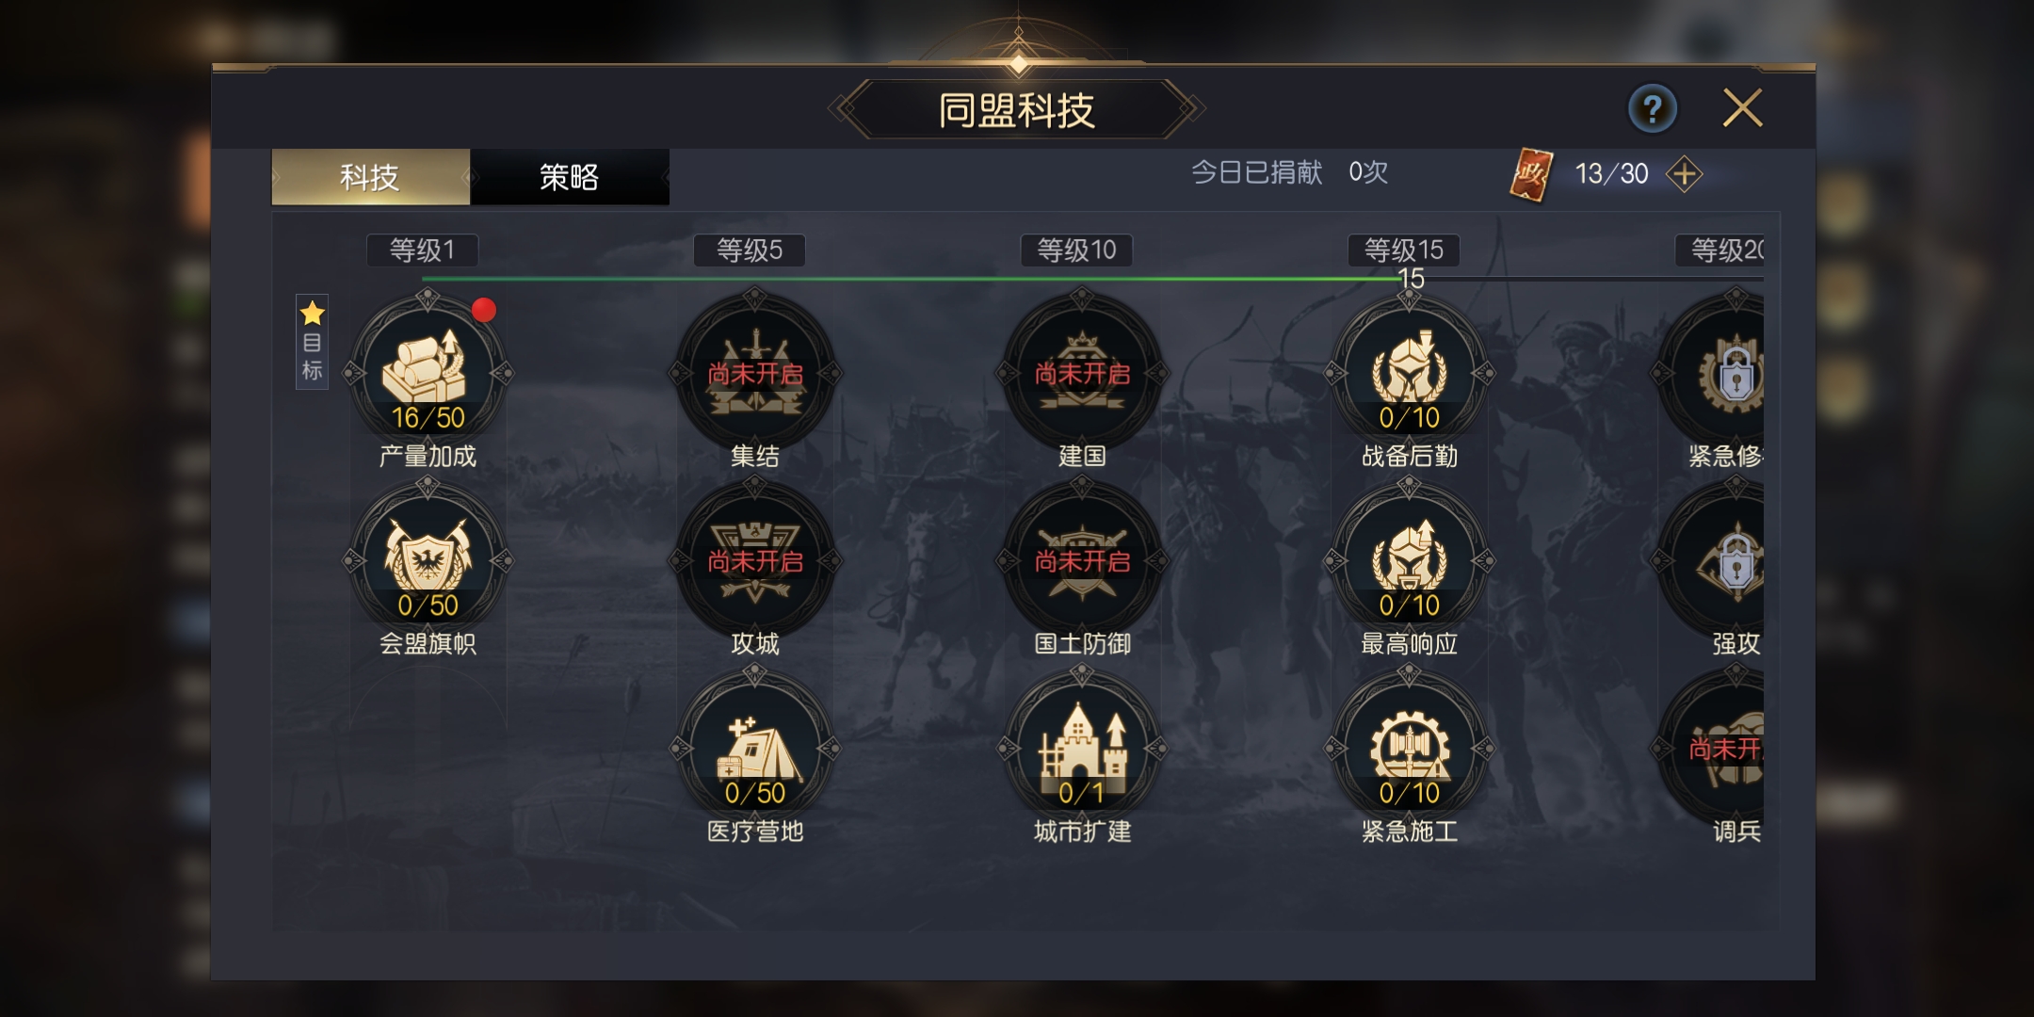Add more donation tickets with plus button
The image size is (2034, 1017).
(x=1684, y=173)
